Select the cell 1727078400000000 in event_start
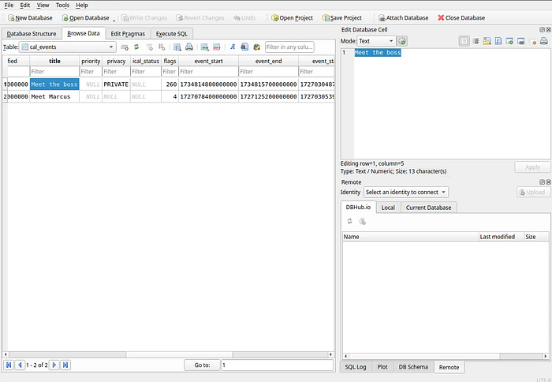Image resolution: width=552 pixels, height=382 pixels. click(x=208, y=96)
